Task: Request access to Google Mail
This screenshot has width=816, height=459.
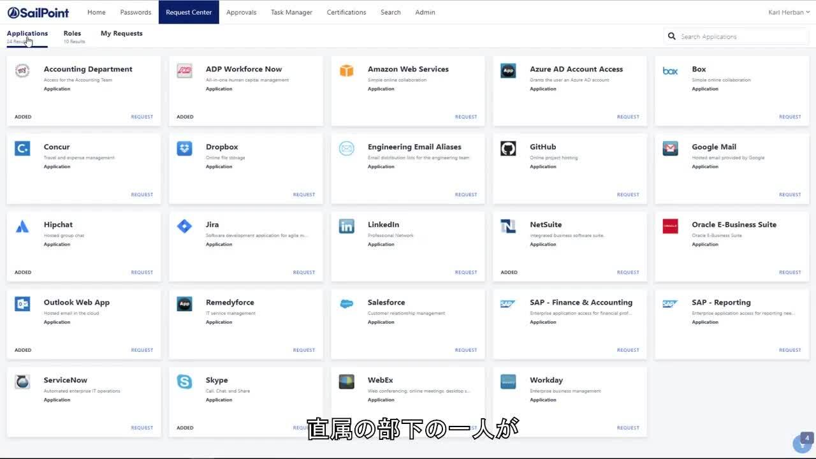Action: [790, 194]
